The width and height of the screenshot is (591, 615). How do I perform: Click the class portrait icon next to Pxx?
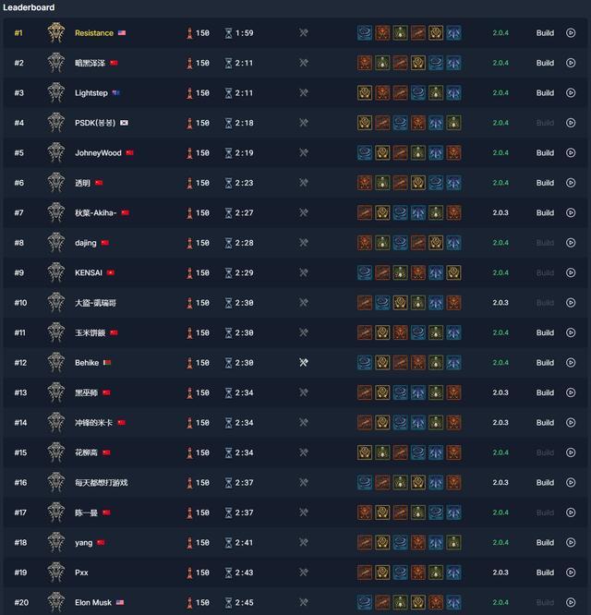click(x=56, y=573)
